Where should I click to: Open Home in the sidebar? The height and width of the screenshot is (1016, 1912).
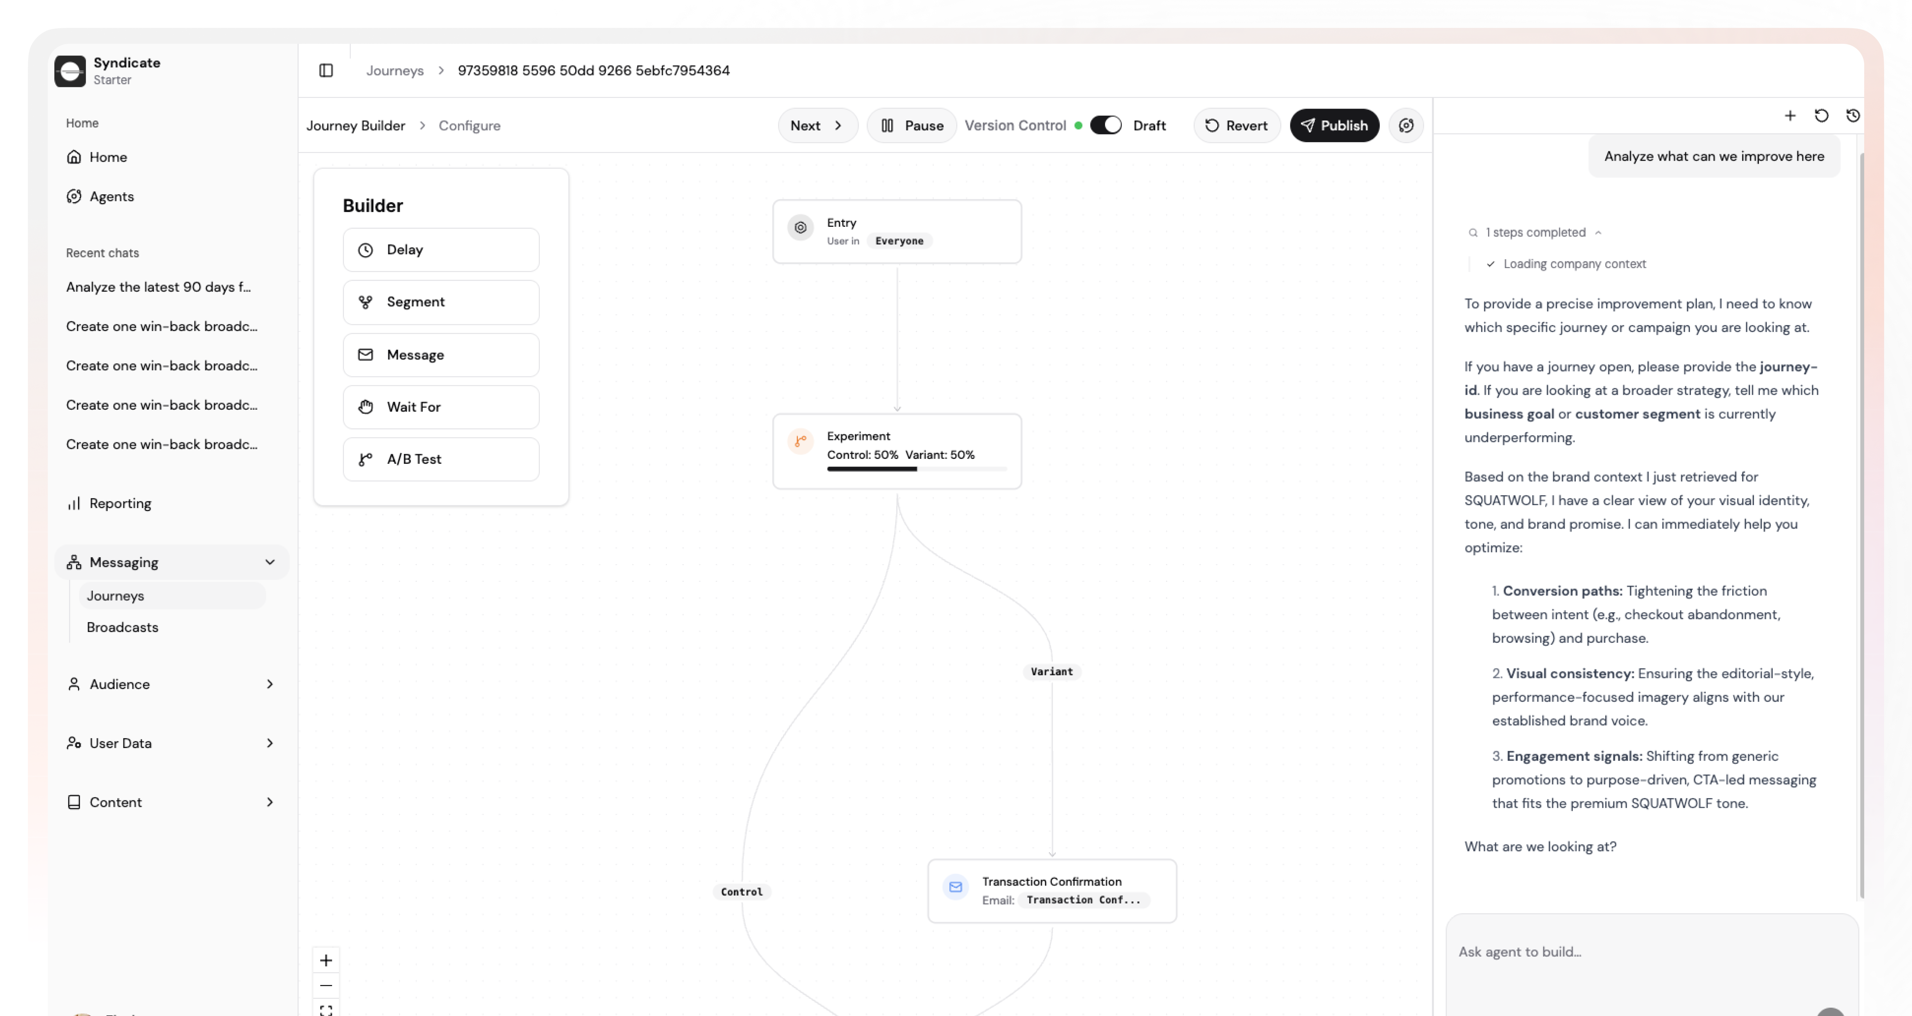click(172, 157)
